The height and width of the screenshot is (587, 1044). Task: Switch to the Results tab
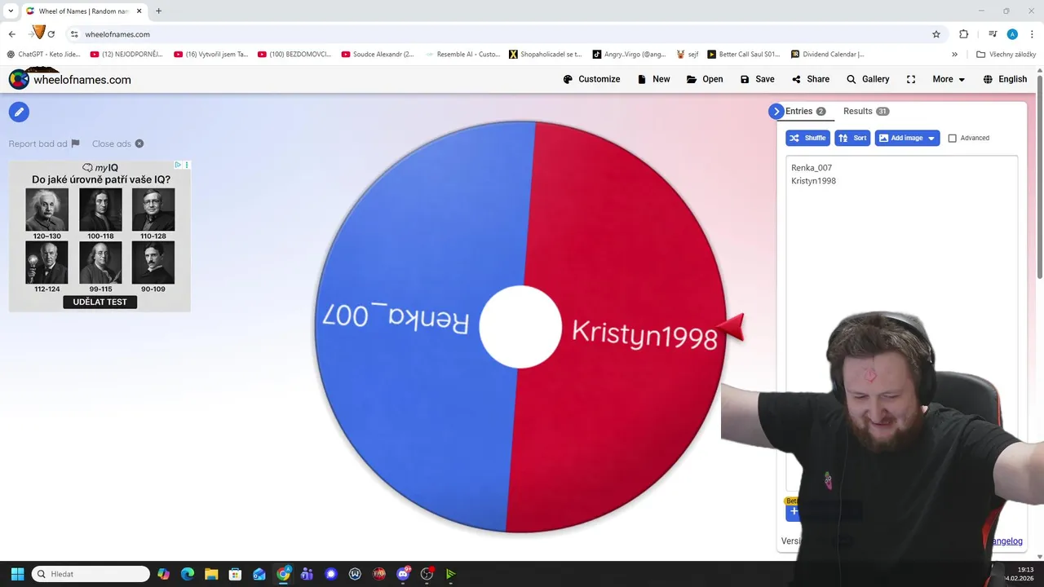(866, 111)
